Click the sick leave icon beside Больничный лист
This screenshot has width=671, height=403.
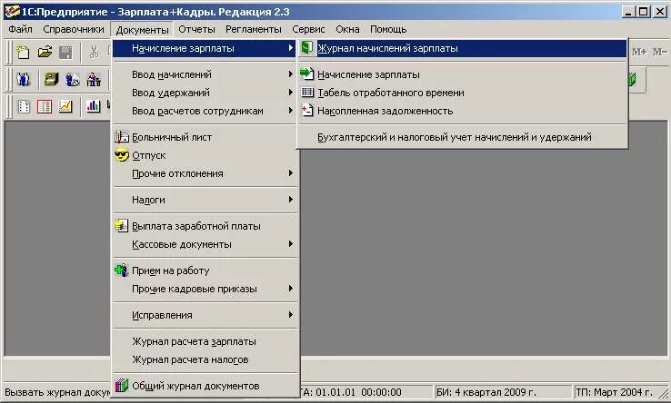(122, 137)
